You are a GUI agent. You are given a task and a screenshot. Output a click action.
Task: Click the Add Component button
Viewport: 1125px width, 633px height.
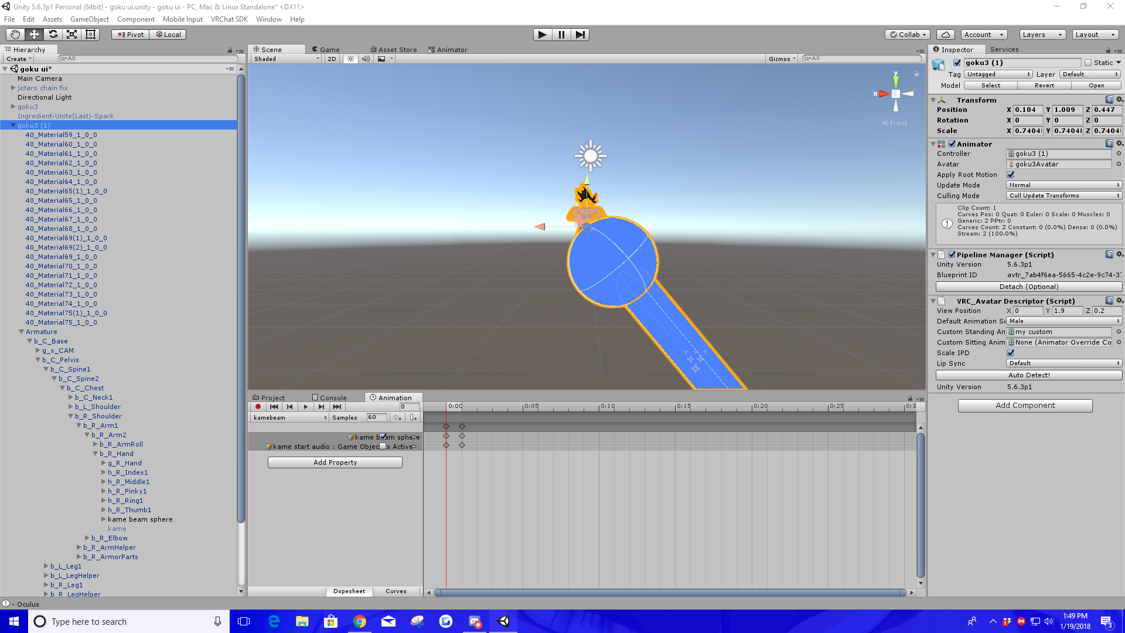tap(1025, 406)
